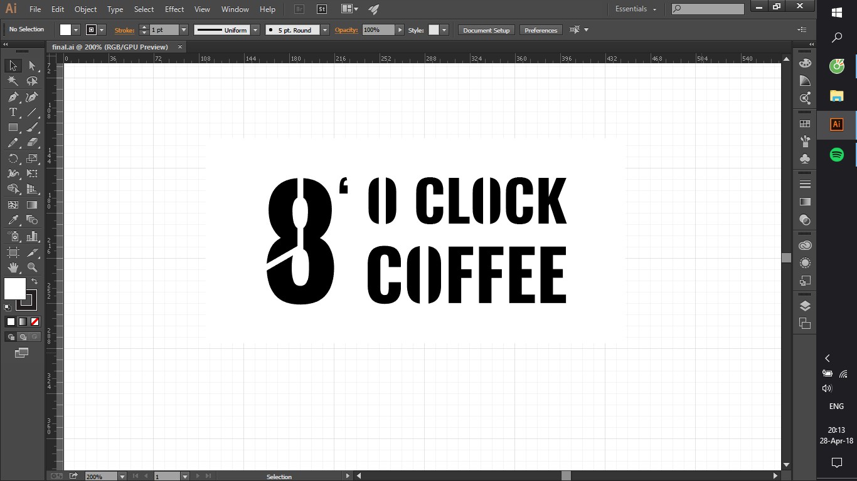Screen dimensions: 857x481
Task: Select the Direct Selection tool
Action: [32, 66]
